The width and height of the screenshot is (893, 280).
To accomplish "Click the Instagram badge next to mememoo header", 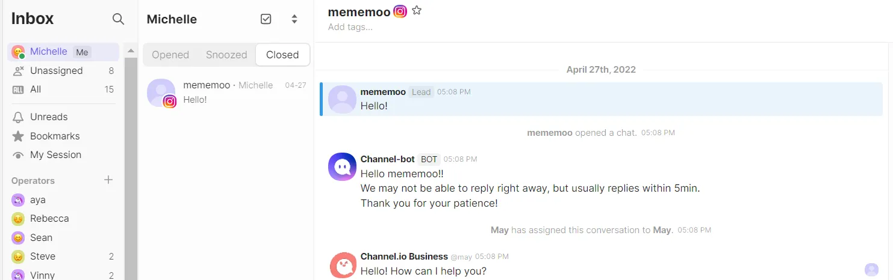I will tap(400, 11).
